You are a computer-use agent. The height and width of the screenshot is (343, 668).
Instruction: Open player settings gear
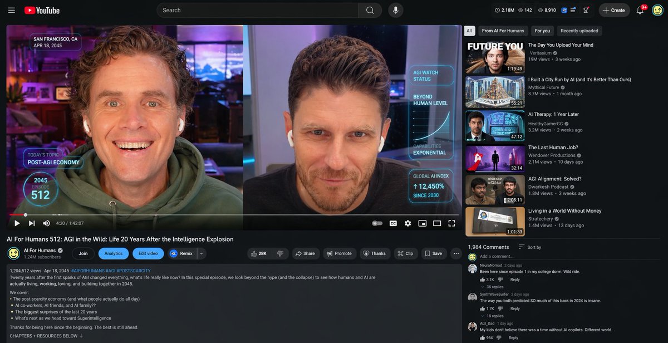point(407,223)
